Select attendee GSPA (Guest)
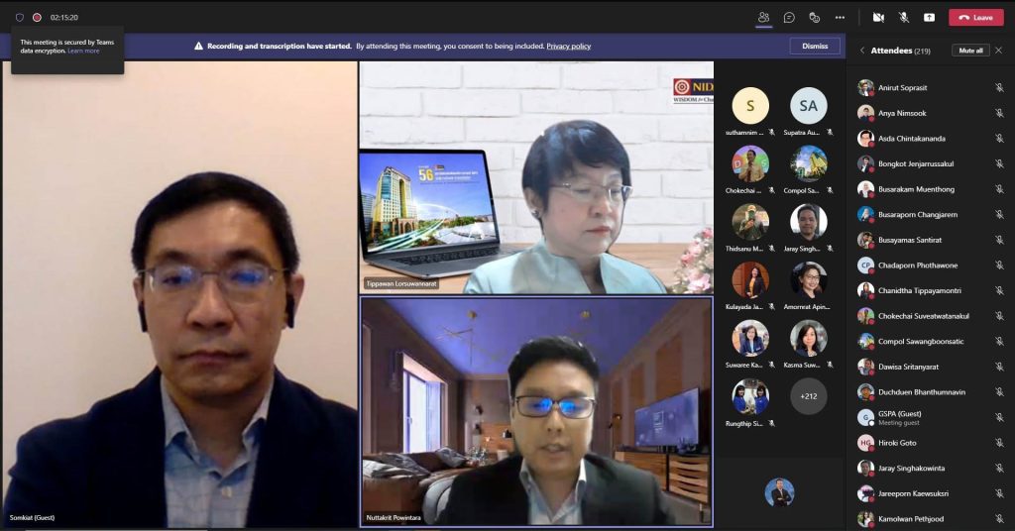 tap(931, 417)
